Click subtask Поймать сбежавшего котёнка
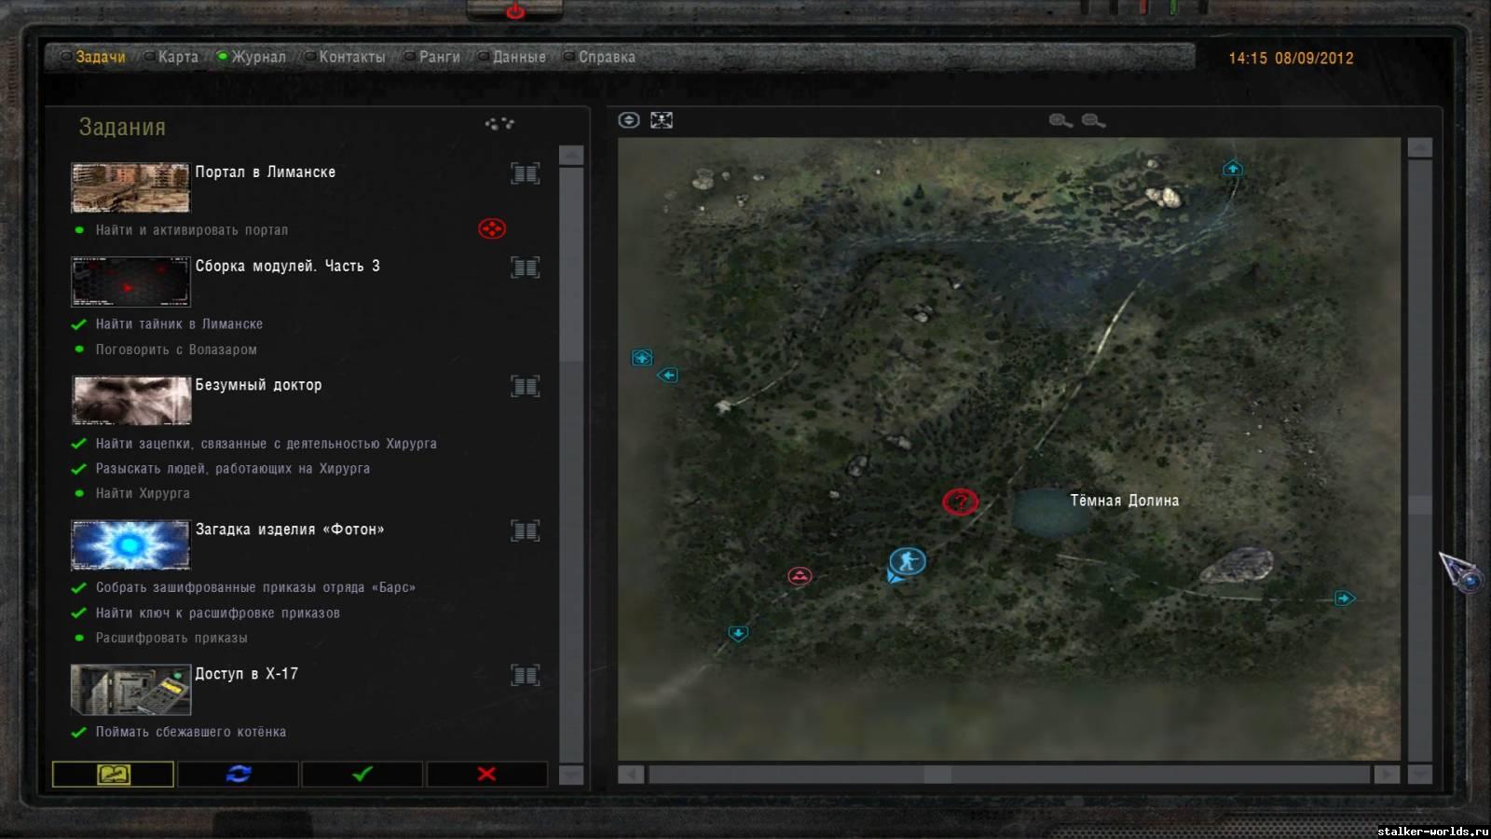Viewport: 1491px width, 839px height. click(x=191, y=732)
